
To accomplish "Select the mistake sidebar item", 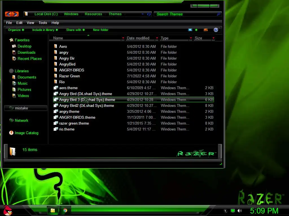I will [26, 108].
